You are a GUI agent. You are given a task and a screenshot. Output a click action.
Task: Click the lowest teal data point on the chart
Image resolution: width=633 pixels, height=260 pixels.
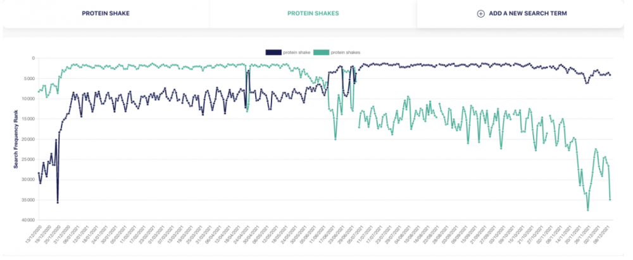pos(588,210)
